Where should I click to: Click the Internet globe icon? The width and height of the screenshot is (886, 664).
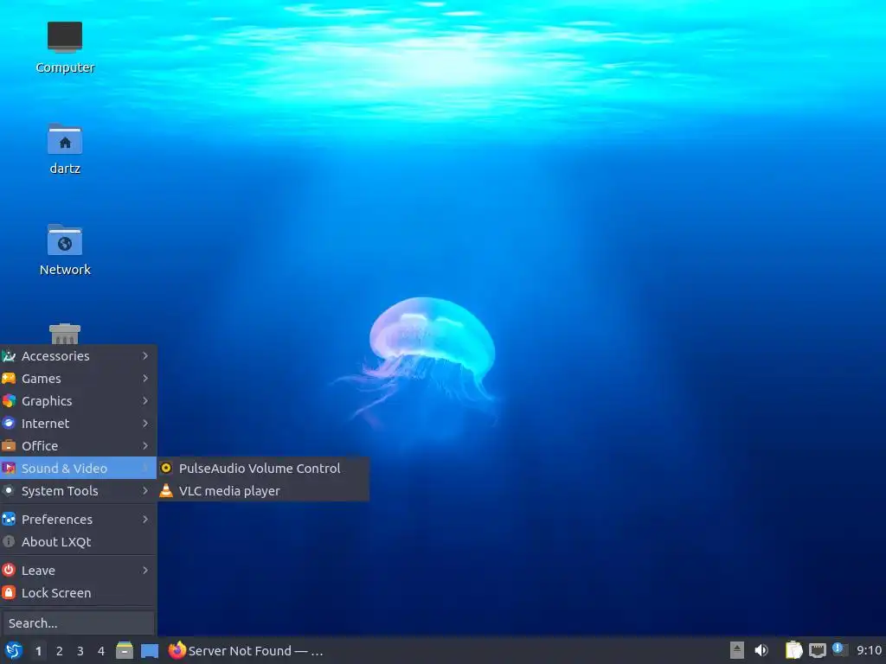[9, 424]
